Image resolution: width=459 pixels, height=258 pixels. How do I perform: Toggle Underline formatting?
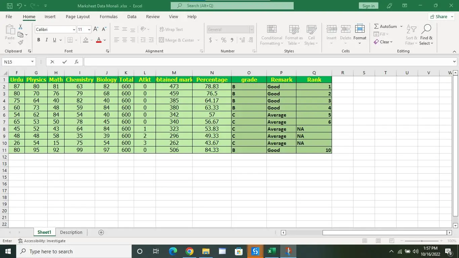coord(54,40)
